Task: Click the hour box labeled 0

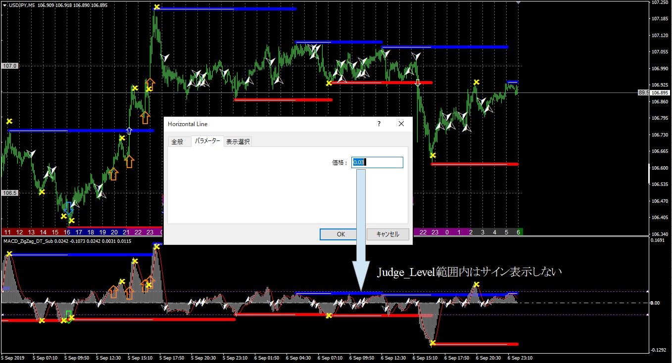Action: click(x=447, y=232)
